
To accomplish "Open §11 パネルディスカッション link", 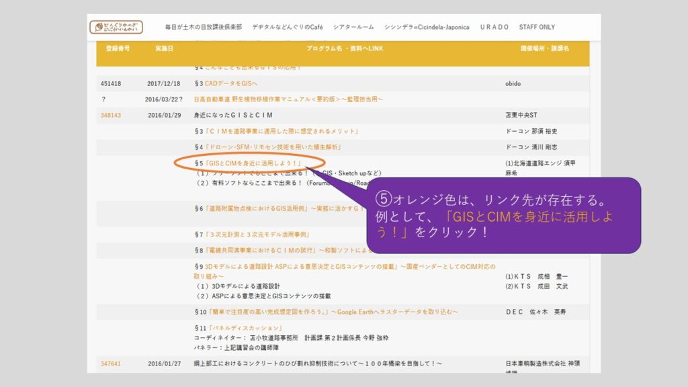I will tap(236, 328).
